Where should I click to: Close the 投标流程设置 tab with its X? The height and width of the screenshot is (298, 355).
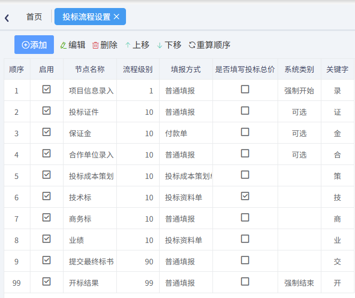(116, 17)
